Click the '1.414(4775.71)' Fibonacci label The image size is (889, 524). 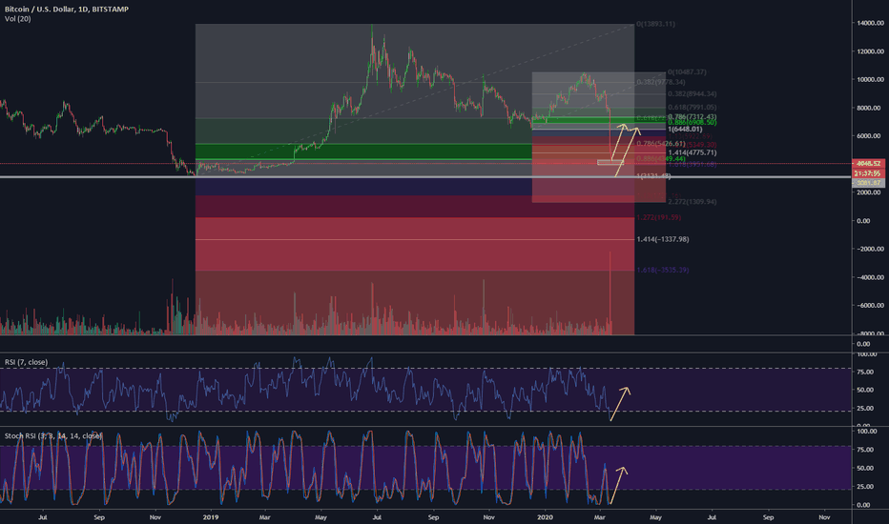[x=692, y=152]
